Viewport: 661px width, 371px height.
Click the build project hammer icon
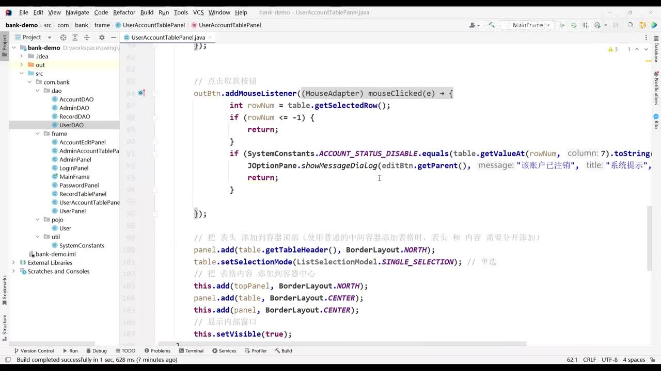(492, 25)
